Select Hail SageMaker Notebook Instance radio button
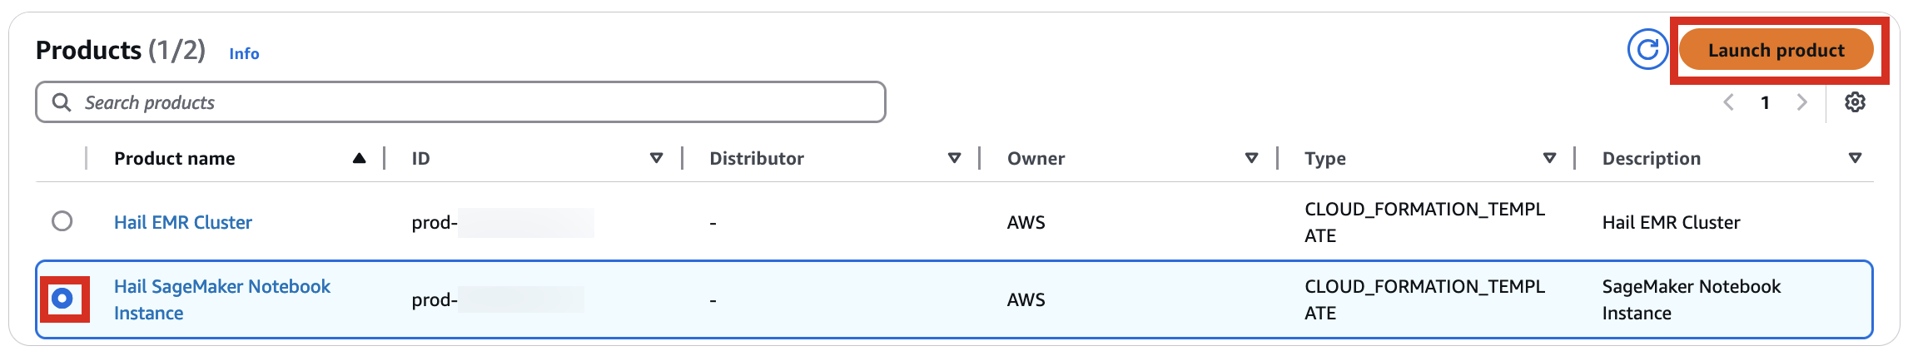The height and width of the screenshot is (356, 1908). coord(62,299)
